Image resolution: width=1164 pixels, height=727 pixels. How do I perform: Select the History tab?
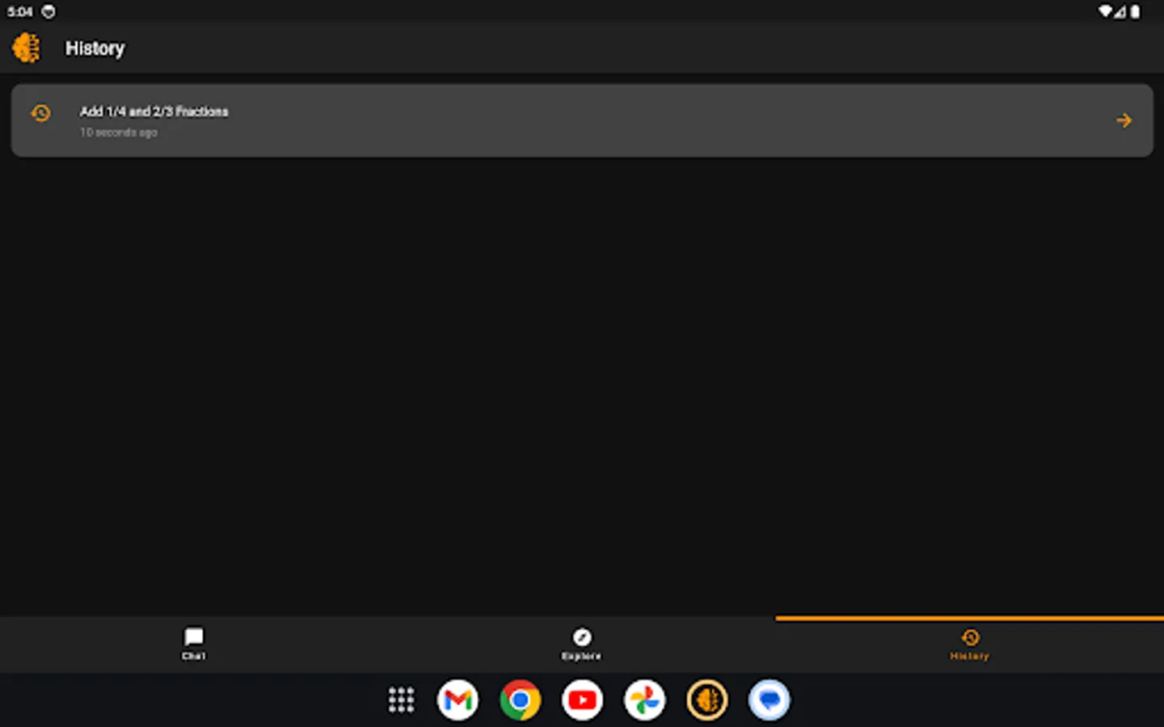969,644
